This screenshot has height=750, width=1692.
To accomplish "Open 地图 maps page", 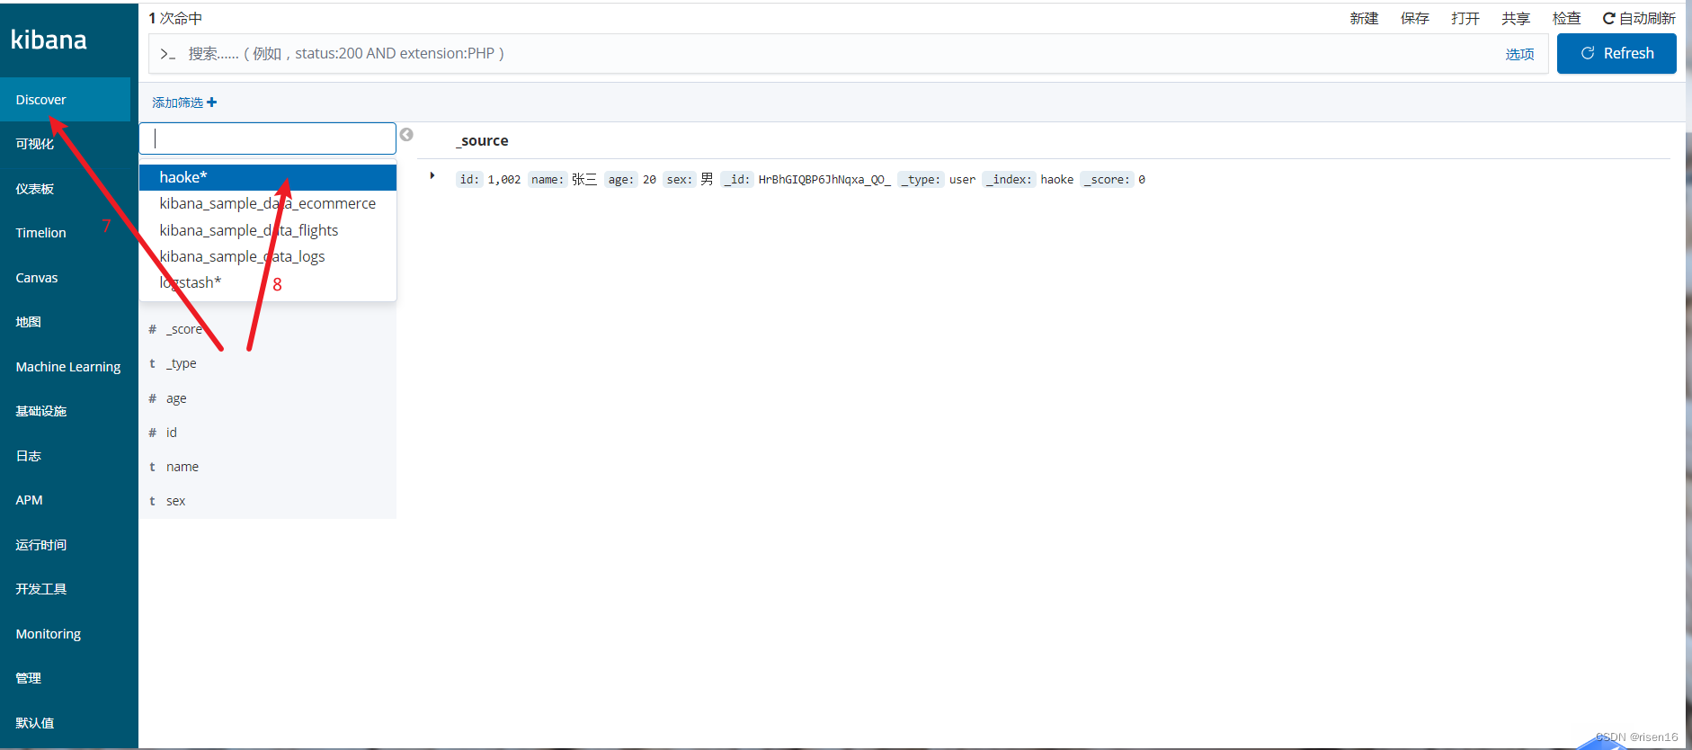I will [x=29, y=322].
